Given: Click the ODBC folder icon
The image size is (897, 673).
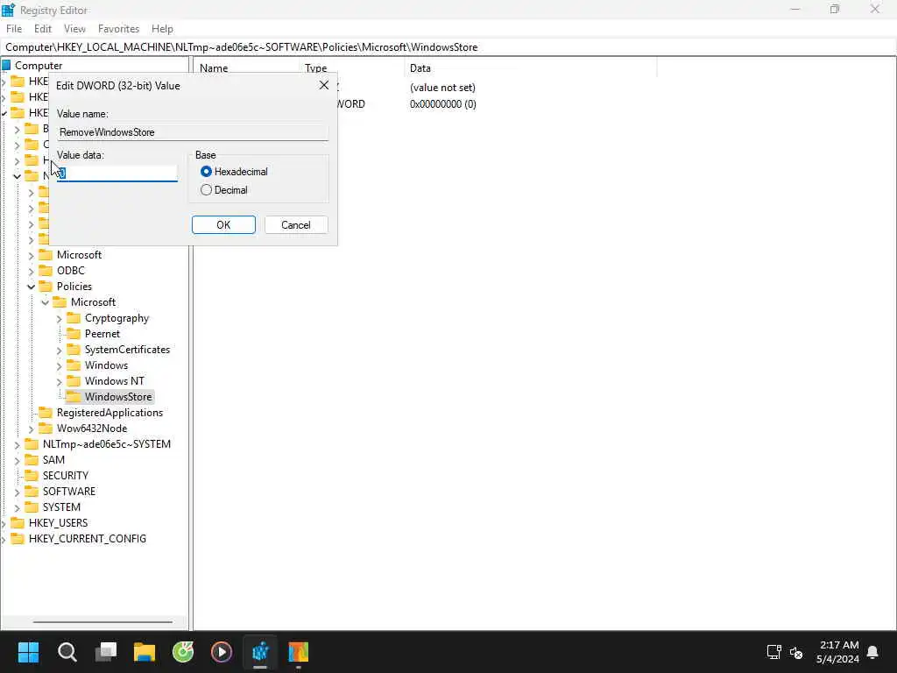Looking at the screenshot, I should point(46,271).
